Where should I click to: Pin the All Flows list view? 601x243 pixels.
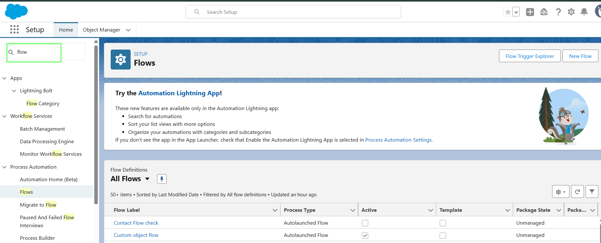(x=162, y=179)
